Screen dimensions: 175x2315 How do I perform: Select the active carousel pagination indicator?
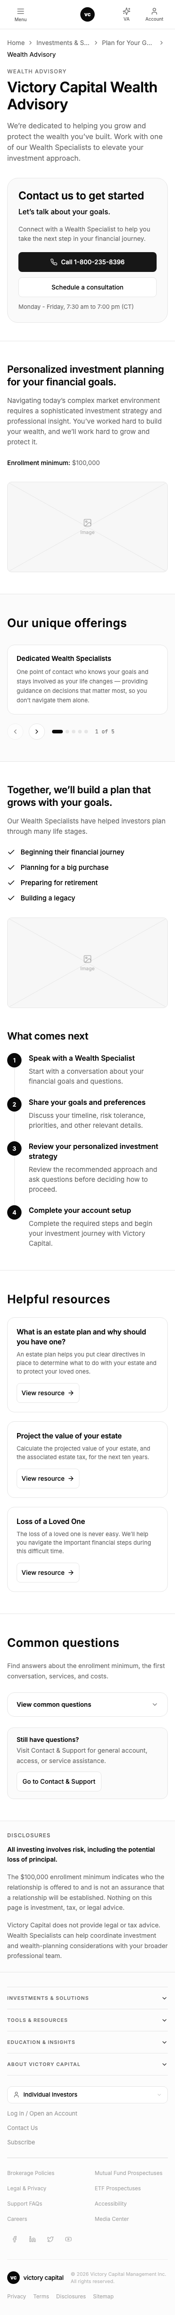tap(57, 732)
